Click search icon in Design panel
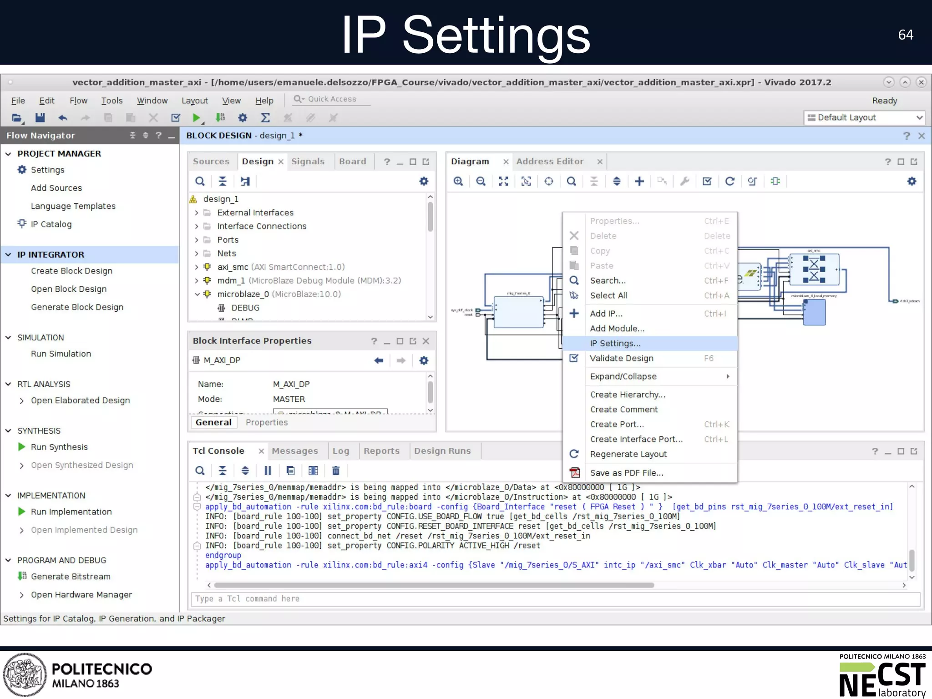Viewport: 932px width, 699px height. (200, 181)
